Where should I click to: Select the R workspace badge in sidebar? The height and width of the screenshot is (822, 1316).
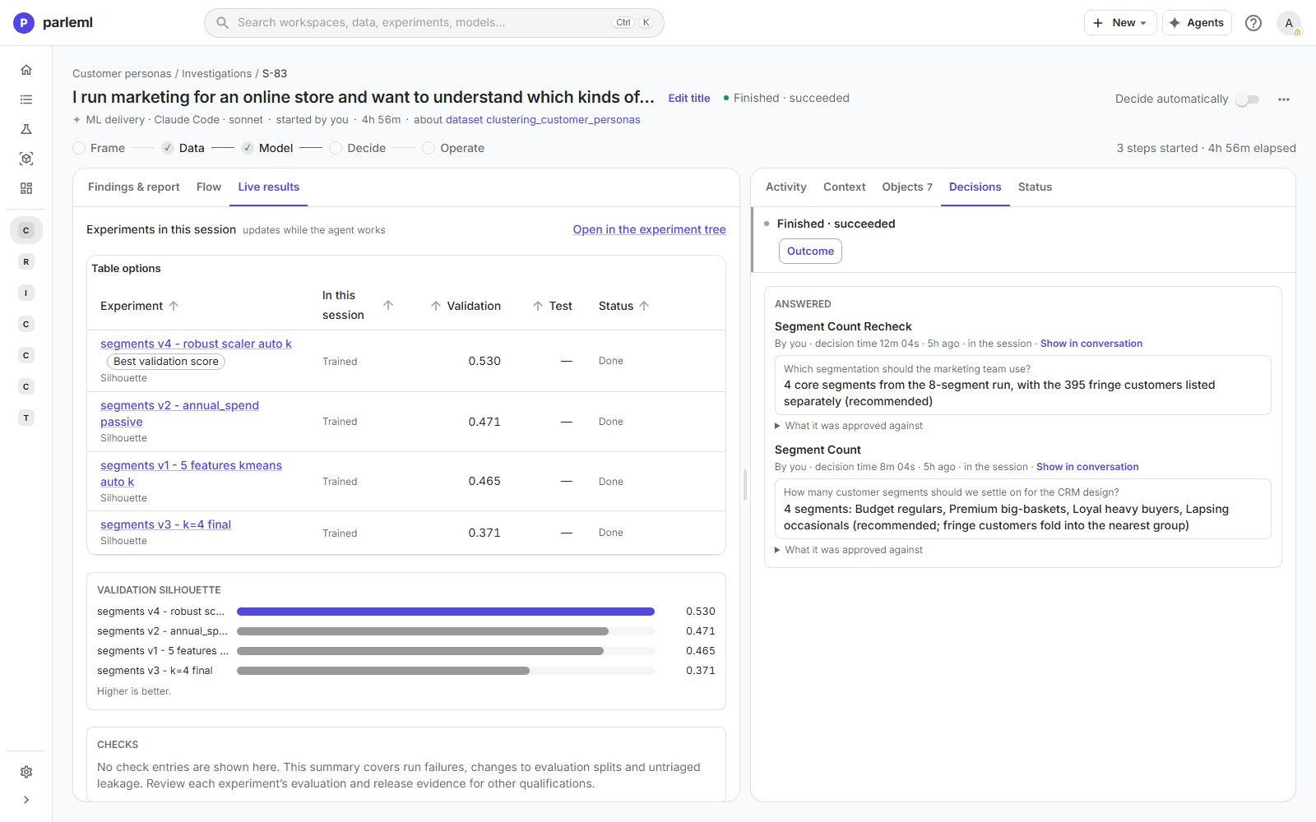tap(26, 261)
